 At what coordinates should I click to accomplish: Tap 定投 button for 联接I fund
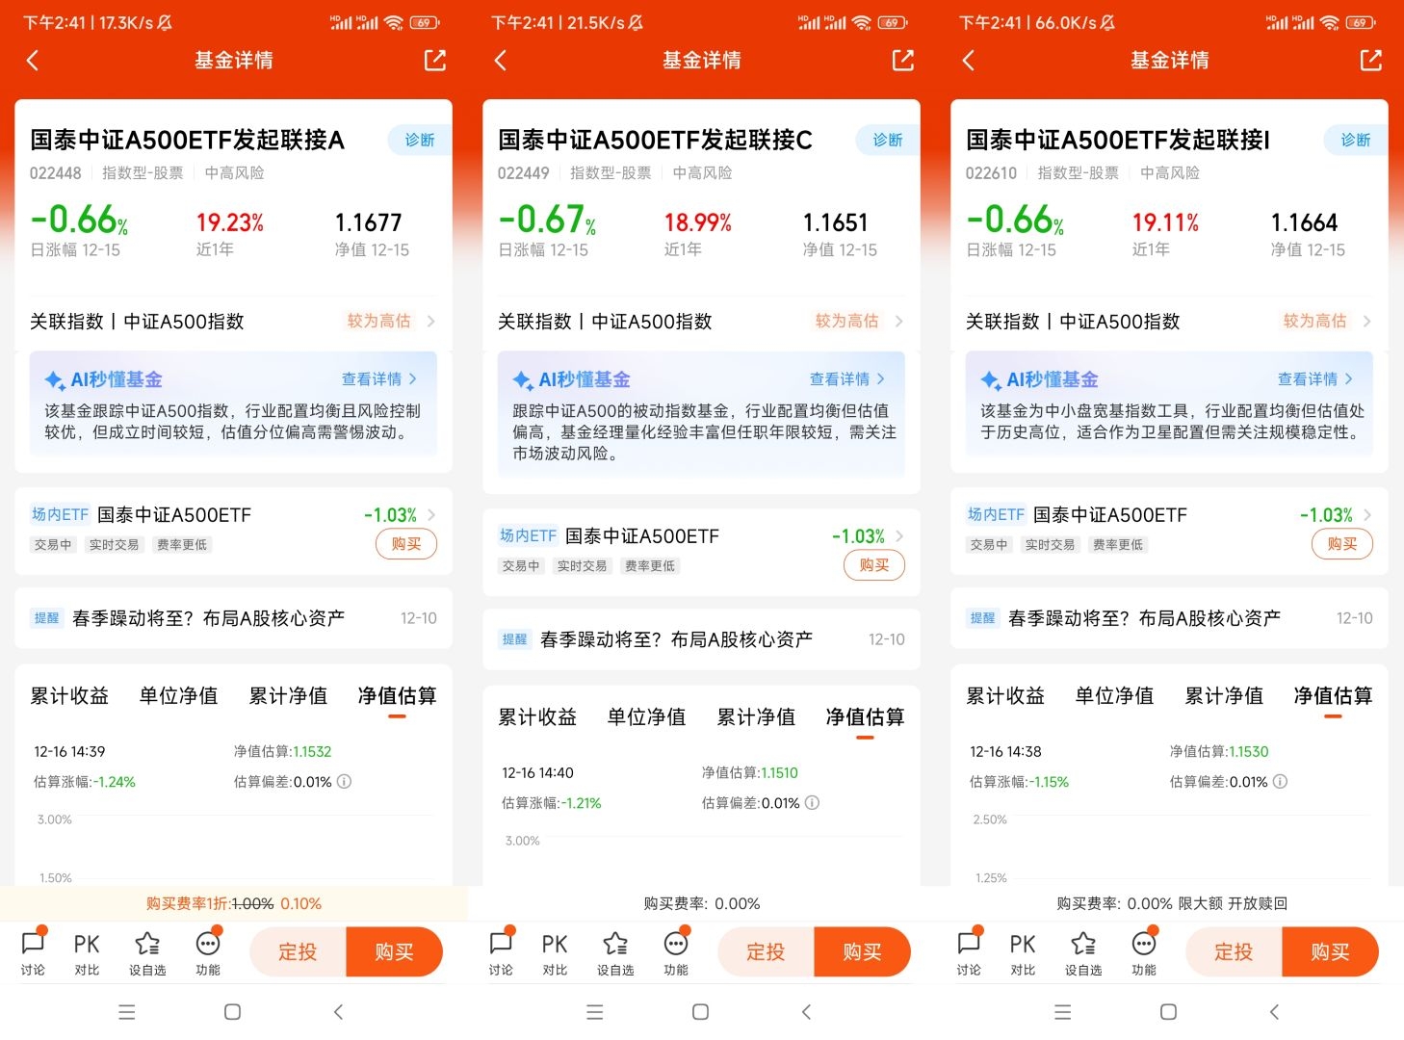(1234, 952)
